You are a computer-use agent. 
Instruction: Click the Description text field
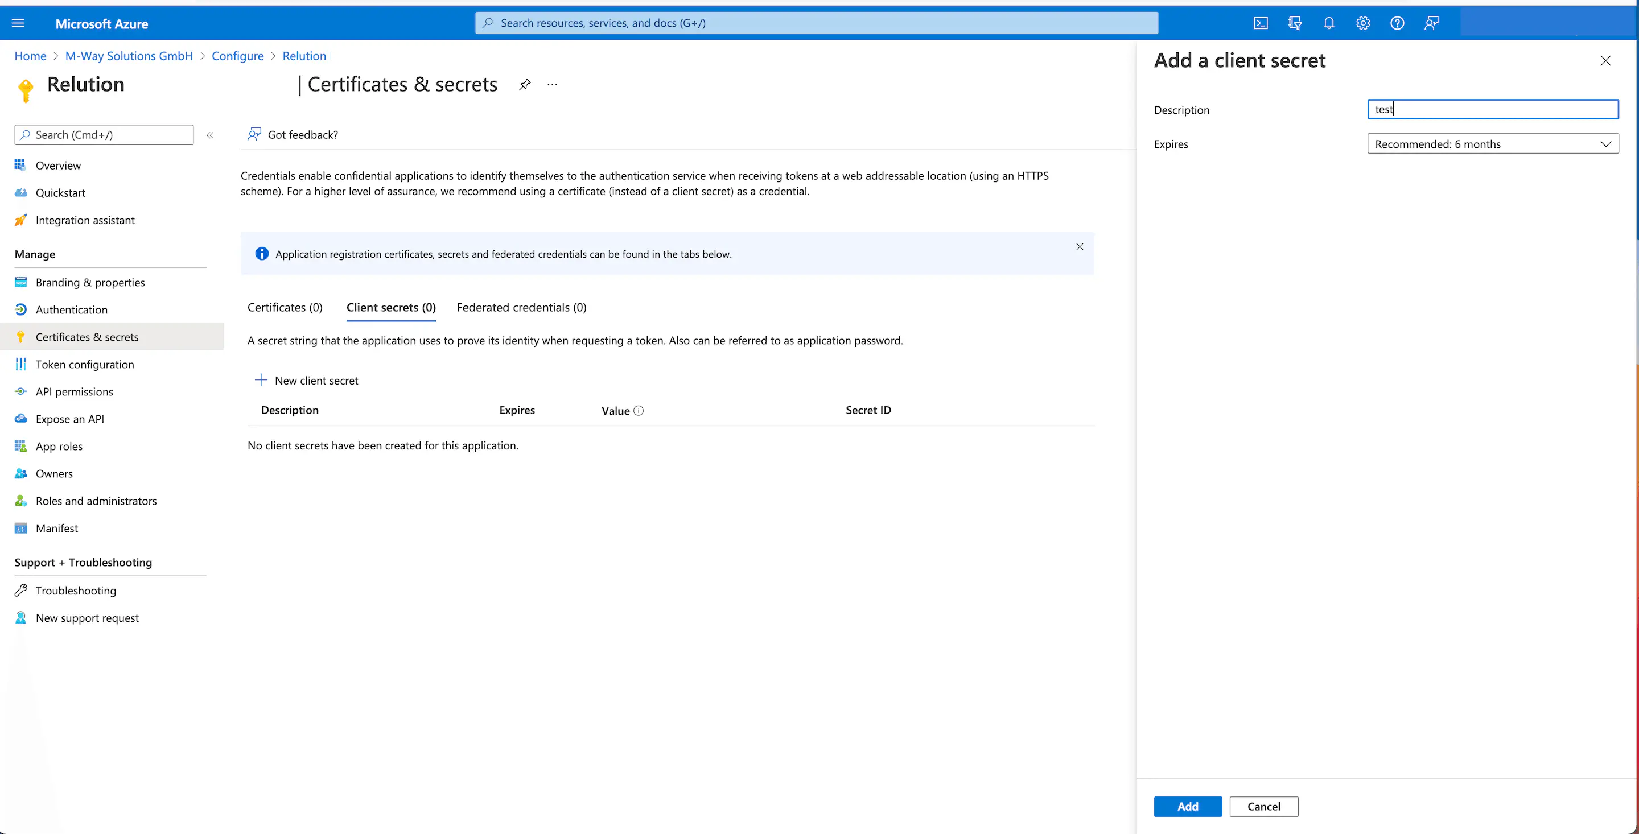(1492, 109)
